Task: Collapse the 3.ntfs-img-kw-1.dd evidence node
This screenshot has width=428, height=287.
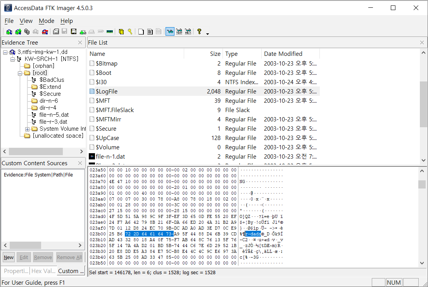Action: [5, 52]
